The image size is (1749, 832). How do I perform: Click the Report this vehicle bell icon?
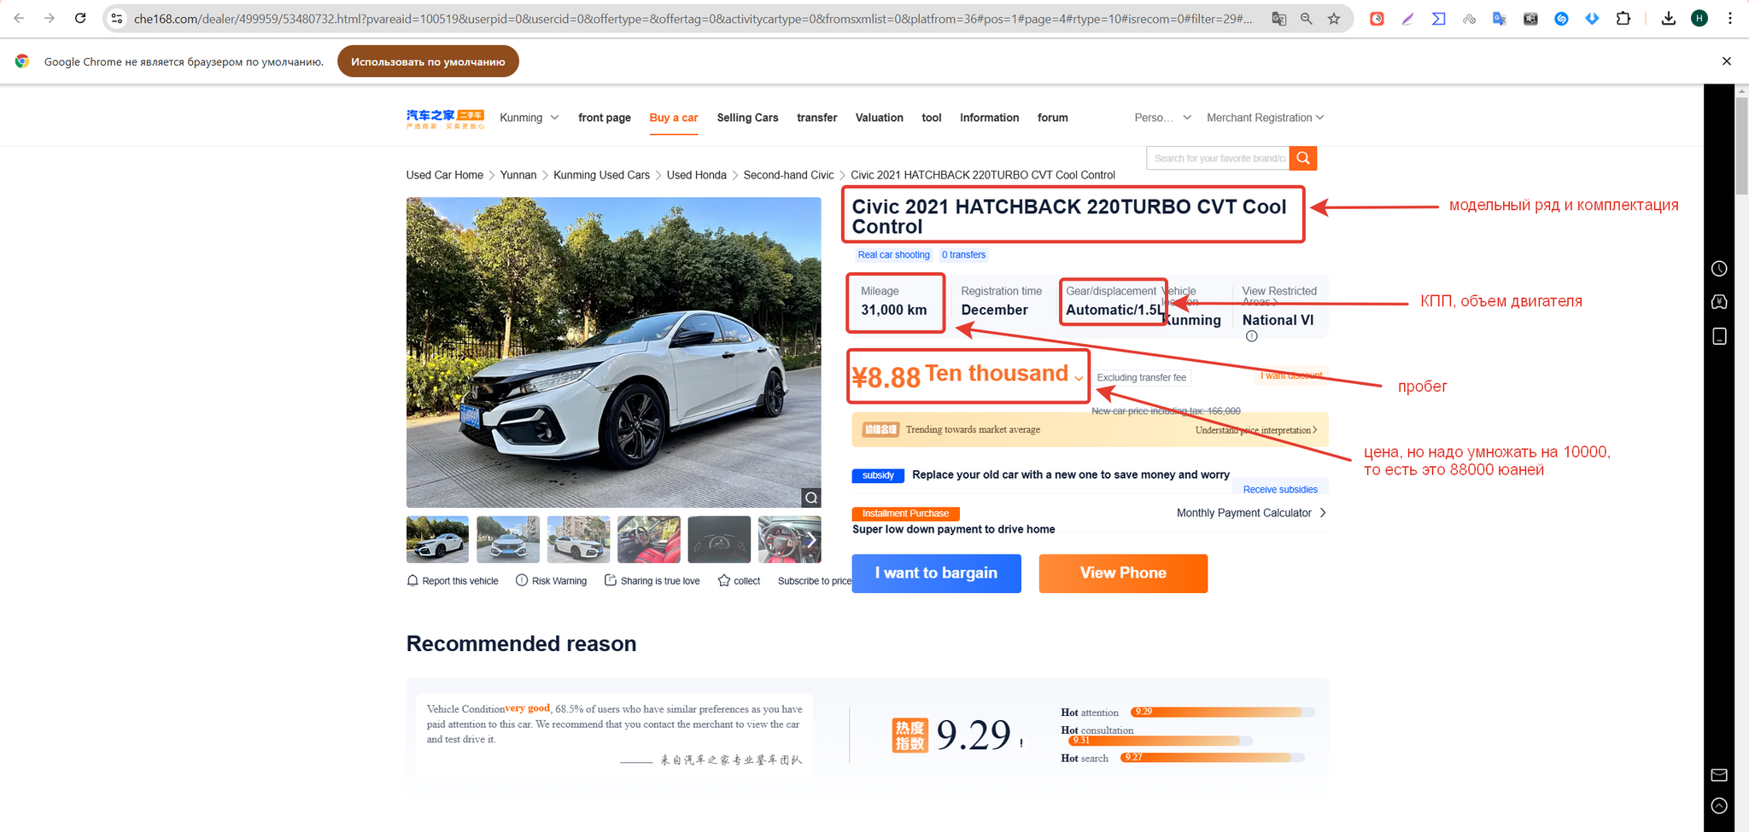(413, 580)
